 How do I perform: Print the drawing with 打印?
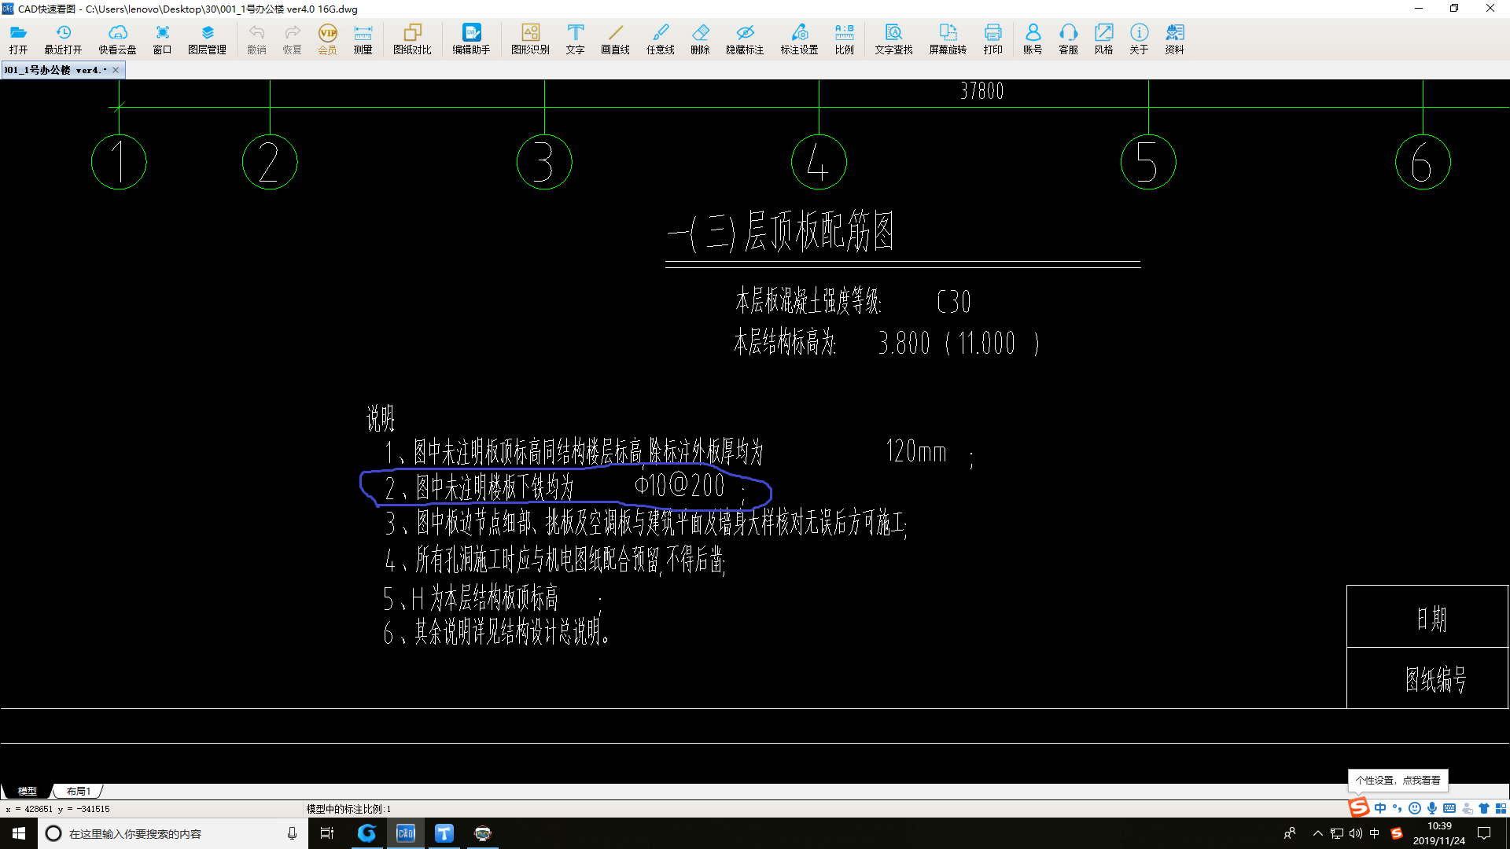[x=993, y=39]
